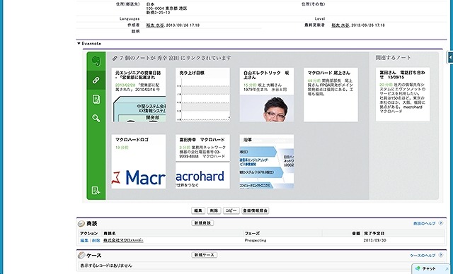Click the 商談 section icon

pyautogui.click(x=81, y=224)
